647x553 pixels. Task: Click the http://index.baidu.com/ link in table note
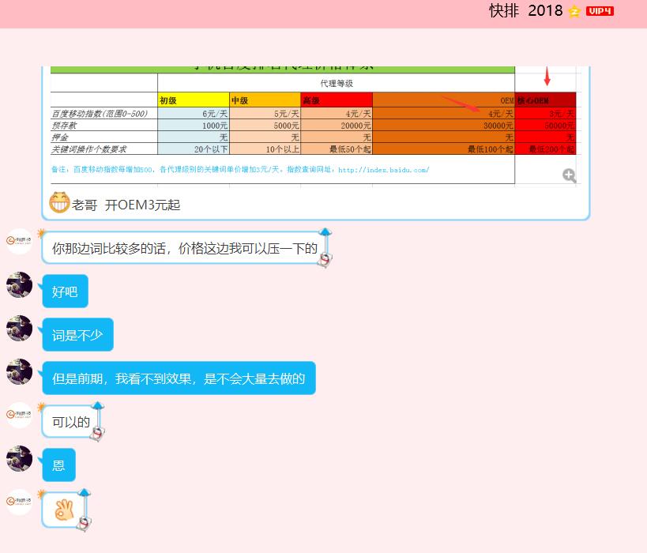384,170
